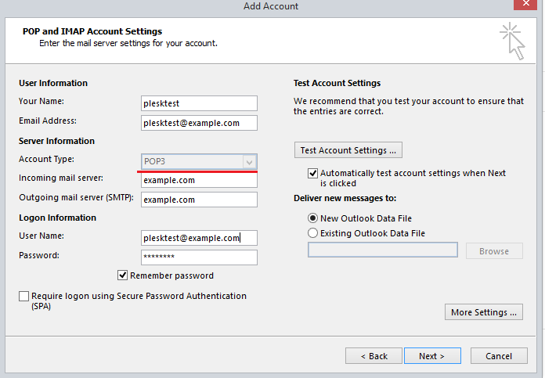The height and width of the screenshot is (378, 545).
Task: Enable Require logon using Secure Password Authentication
Action: pyautogui.click(x=23, y=297)
